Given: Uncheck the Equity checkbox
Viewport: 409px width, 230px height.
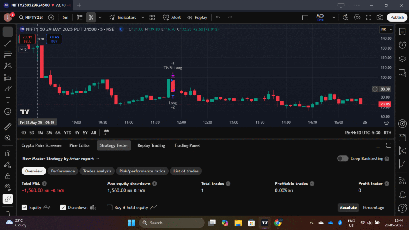Looking at the screenshot, I should [24, 208].
